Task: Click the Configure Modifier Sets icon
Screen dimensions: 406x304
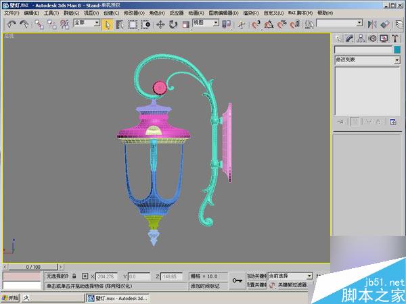Action: (x=393, y=122)
